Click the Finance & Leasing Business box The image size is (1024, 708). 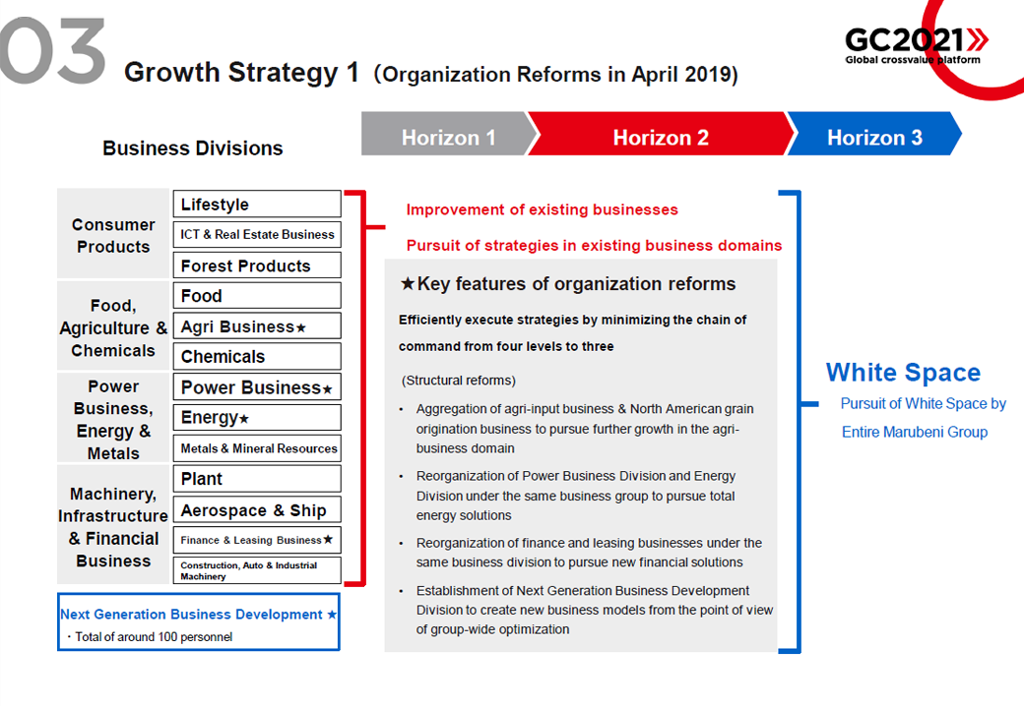(x=257, y=540)
